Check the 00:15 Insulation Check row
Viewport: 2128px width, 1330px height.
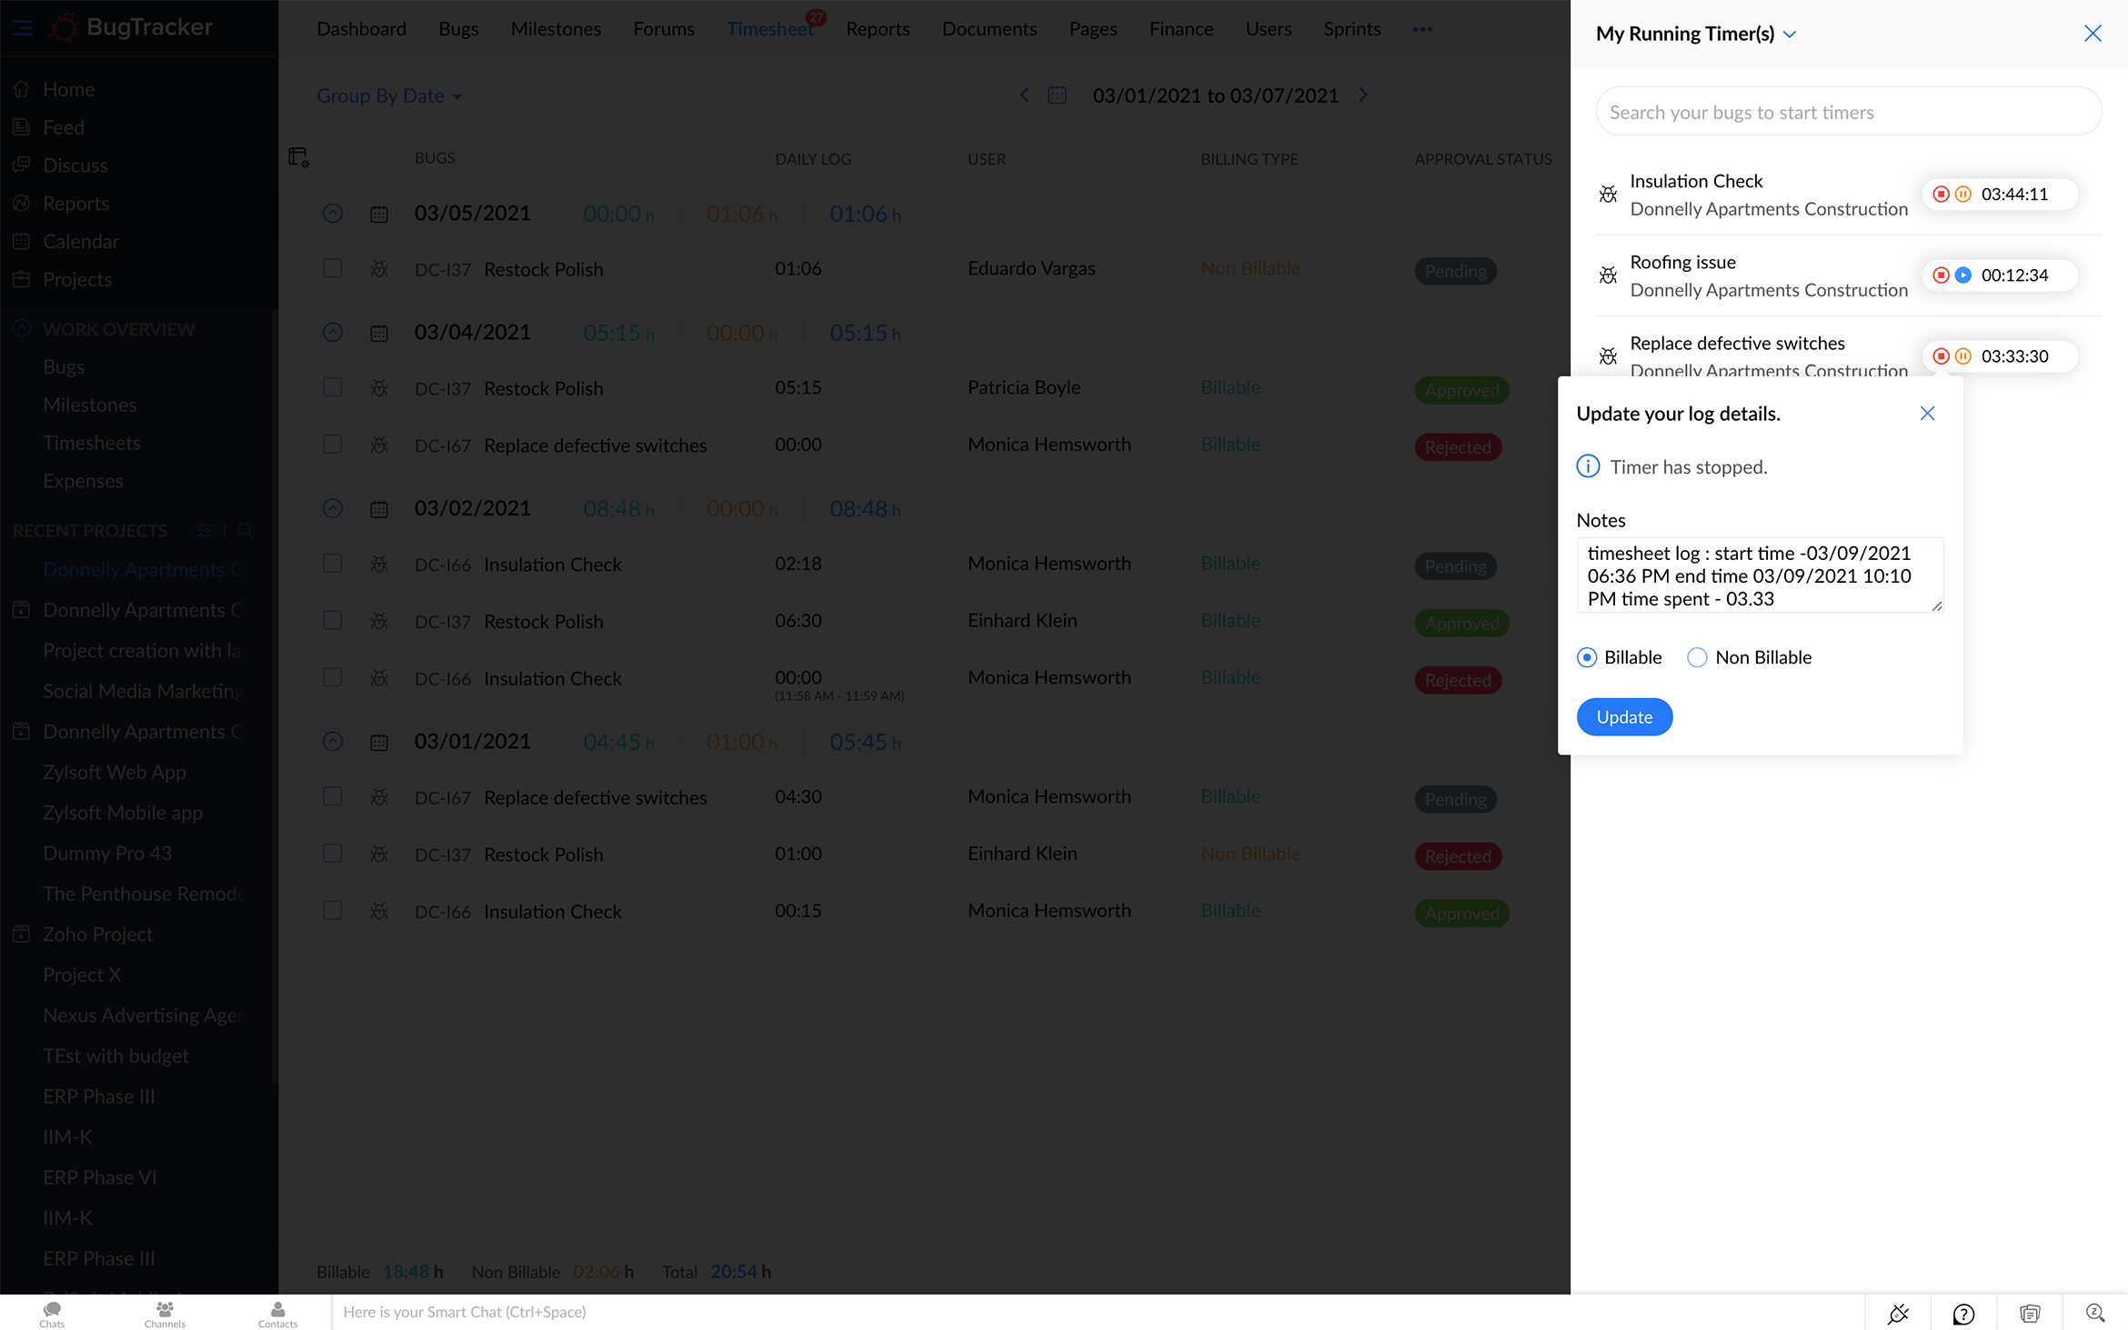[x=333, y=911]
